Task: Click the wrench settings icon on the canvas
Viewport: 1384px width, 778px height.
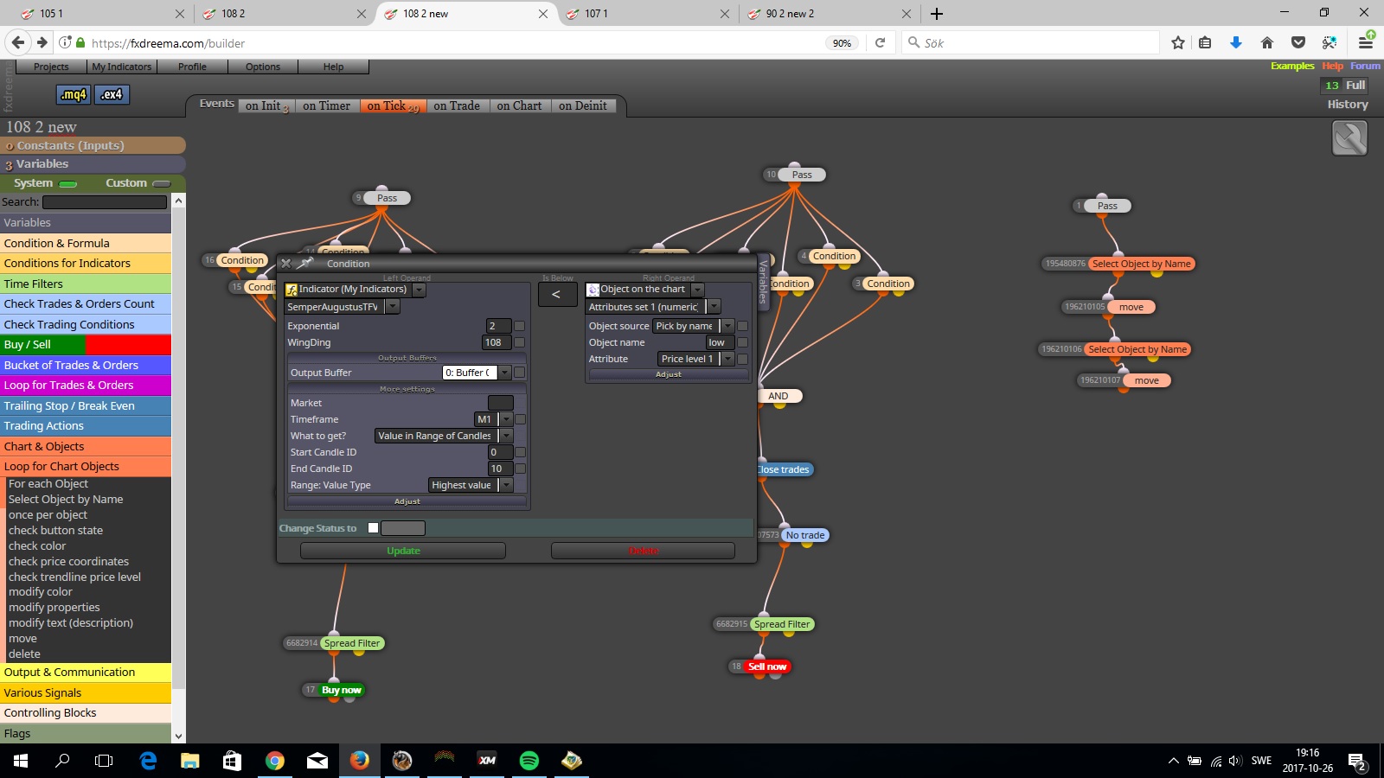Action: point(1349,138)
